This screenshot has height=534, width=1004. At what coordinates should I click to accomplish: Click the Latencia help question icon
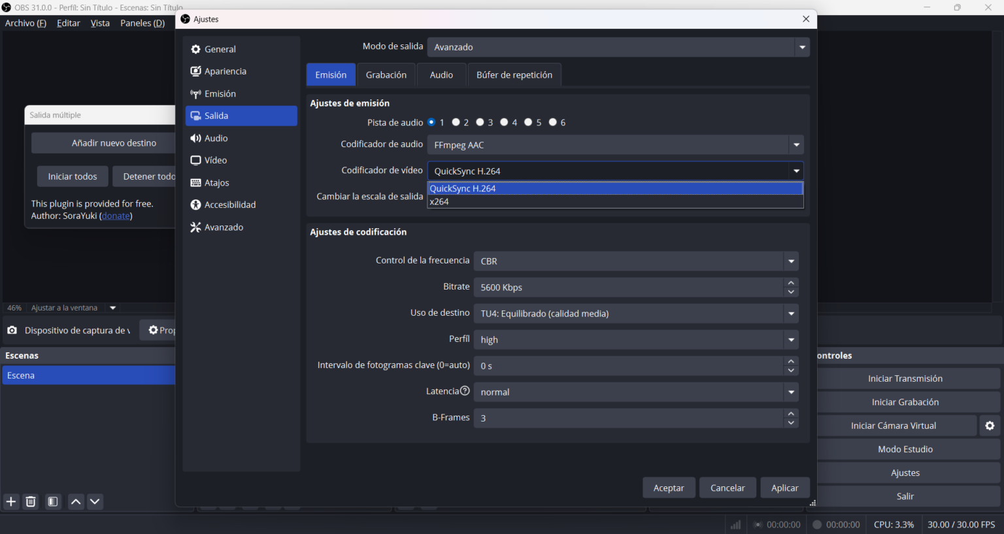(x=465, y=391)
